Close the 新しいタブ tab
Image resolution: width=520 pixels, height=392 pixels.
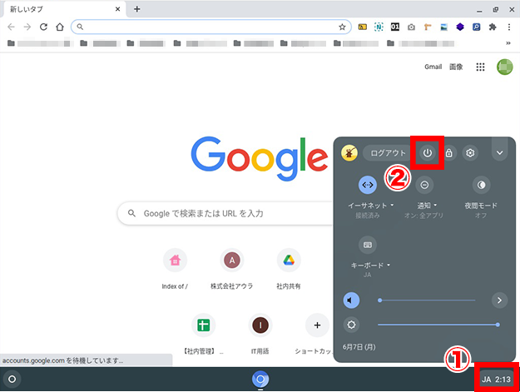117,9
